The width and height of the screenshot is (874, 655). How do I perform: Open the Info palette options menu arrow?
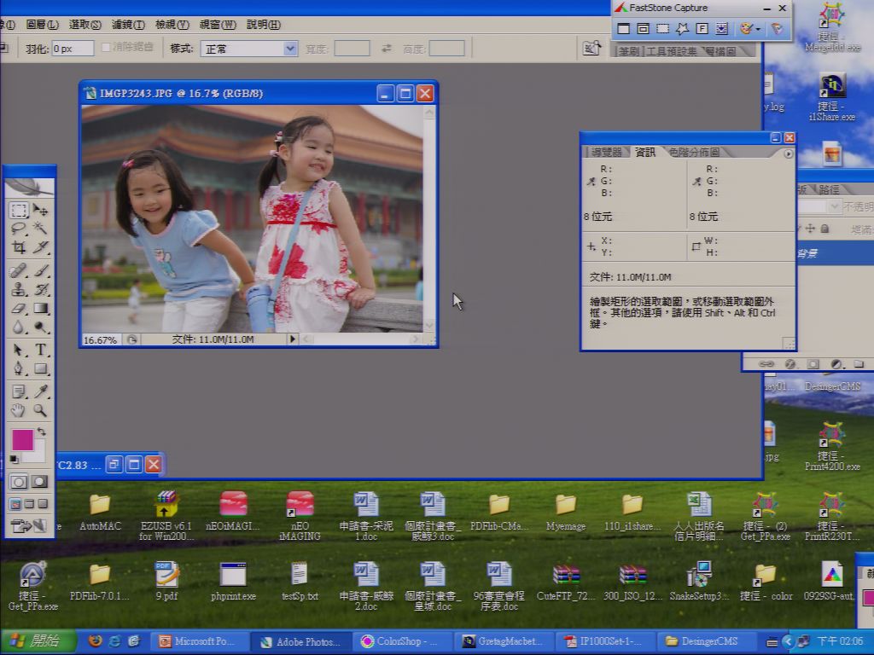coord(788,154)
